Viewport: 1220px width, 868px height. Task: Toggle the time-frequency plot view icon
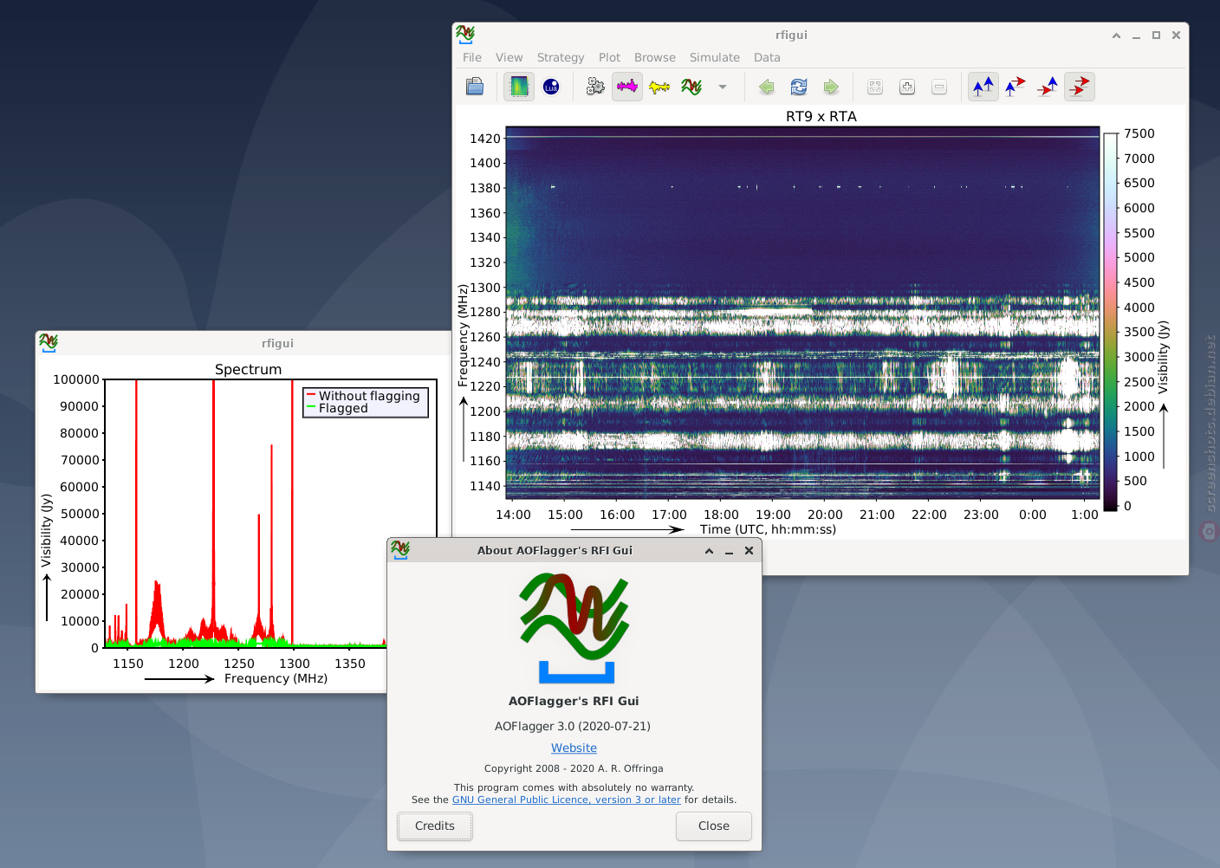(519, 87)
